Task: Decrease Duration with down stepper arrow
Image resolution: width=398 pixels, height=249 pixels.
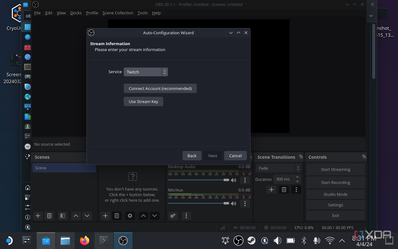Action: [x=298, y=181]
